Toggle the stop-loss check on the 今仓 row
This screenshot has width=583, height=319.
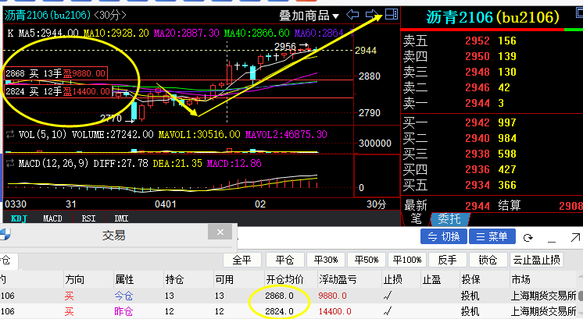pyautogui.click(x=388, y=296)
